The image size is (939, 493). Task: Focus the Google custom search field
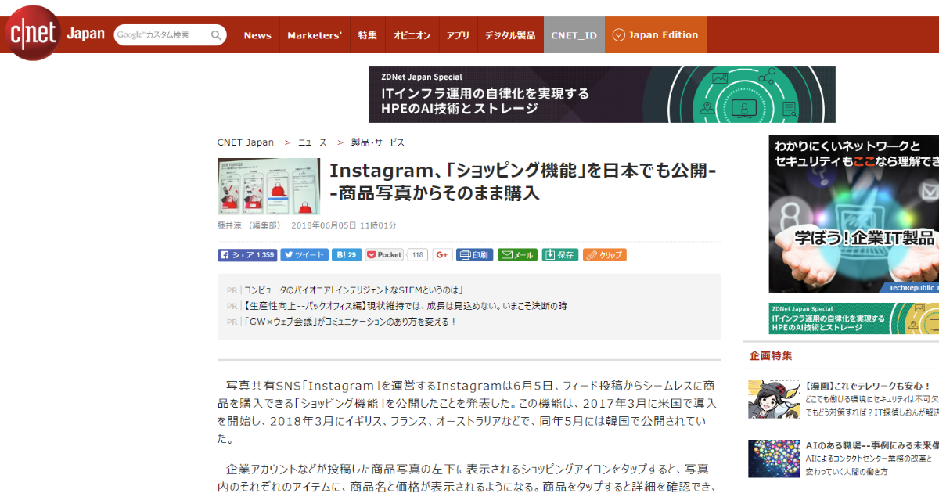coord(163,35)
